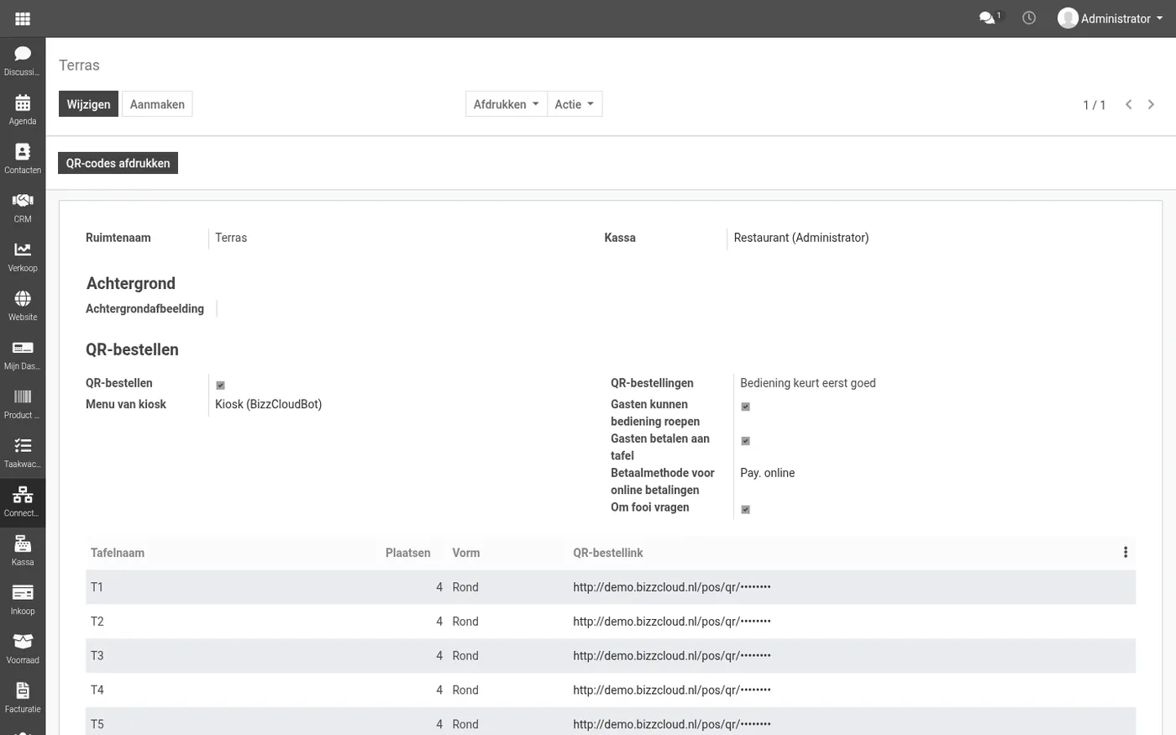Open the apps grid menu icon

(23, 18)
